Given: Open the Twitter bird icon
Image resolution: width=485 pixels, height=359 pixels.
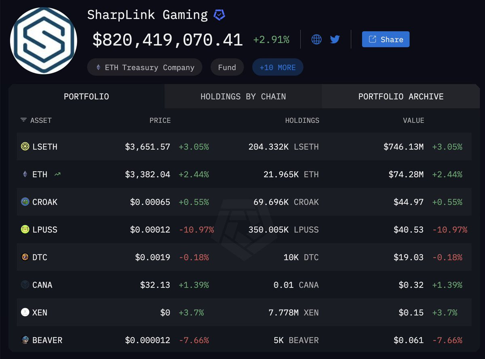Looking at the screenshot, I should click(335, 39).
